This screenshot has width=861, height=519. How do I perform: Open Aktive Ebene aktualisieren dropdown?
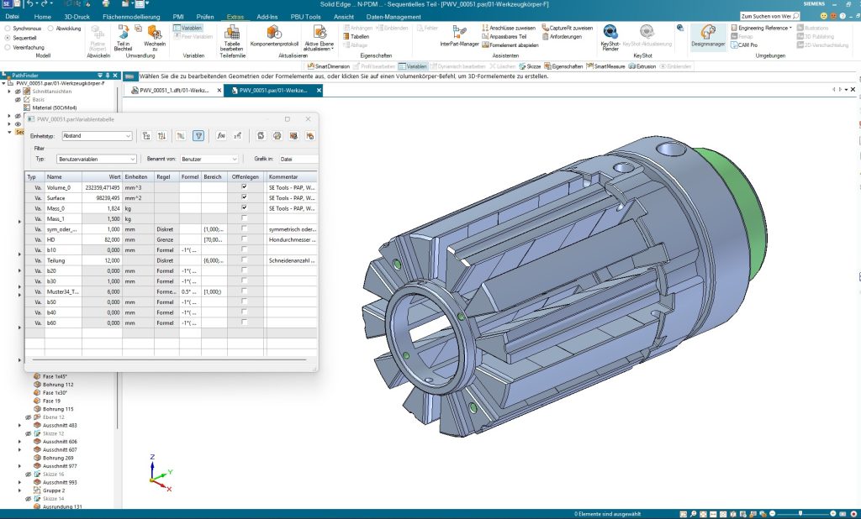(319, 38)
